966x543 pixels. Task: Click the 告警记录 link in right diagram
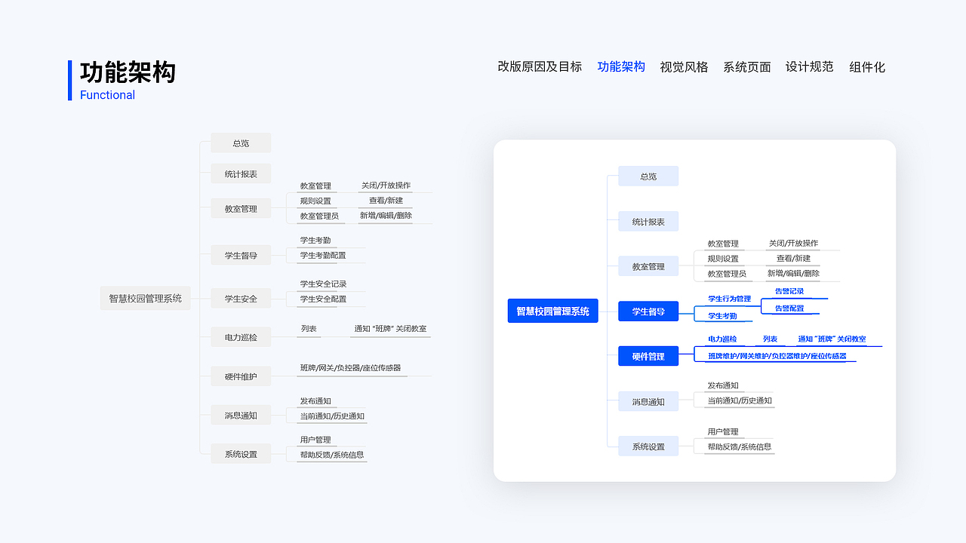pyautogui.click(x=789, y=290)
